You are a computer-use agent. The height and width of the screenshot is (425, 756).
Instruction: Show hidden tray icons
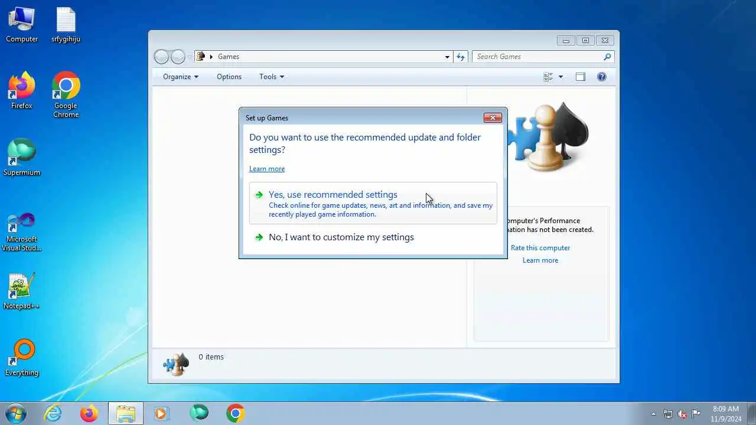click(653, 414)
